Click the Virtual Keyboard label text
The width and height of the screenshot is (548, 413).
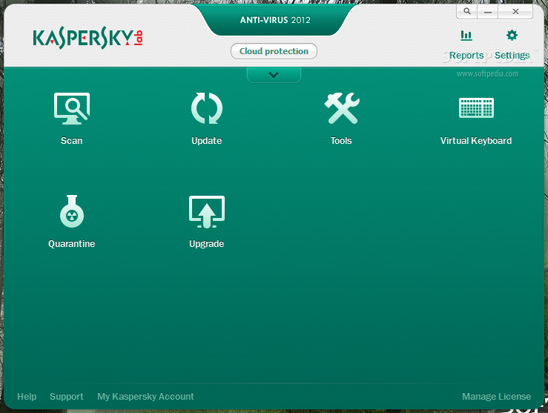pos(476,140)
